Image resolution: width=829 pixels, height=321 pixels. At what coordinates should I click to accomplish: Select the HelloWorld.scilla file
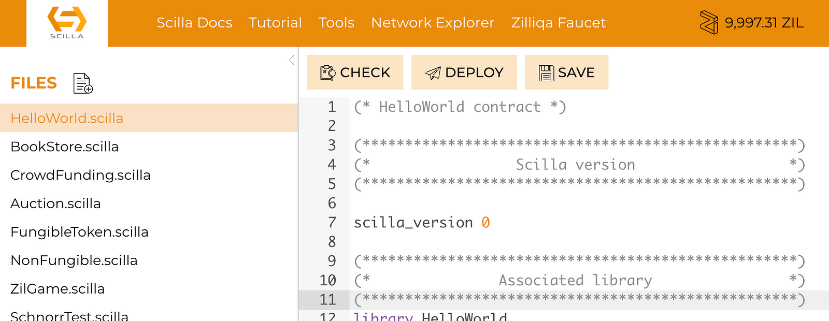point(149,118)
